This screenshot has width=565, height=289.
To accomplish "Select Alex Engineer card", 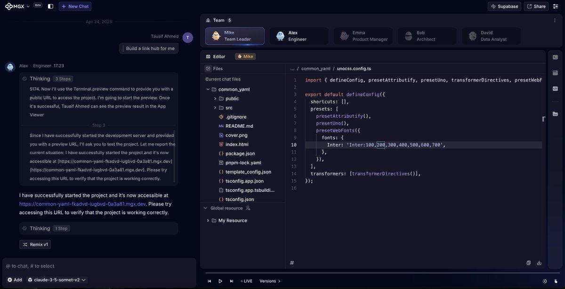I will pyautogui.click(x=299, y=36).
